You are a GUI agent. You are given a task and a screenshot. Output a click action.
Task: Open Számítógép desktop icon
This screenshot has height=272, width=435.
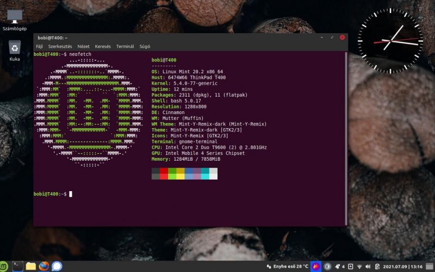pyautogui.click(x=15, y=20)
